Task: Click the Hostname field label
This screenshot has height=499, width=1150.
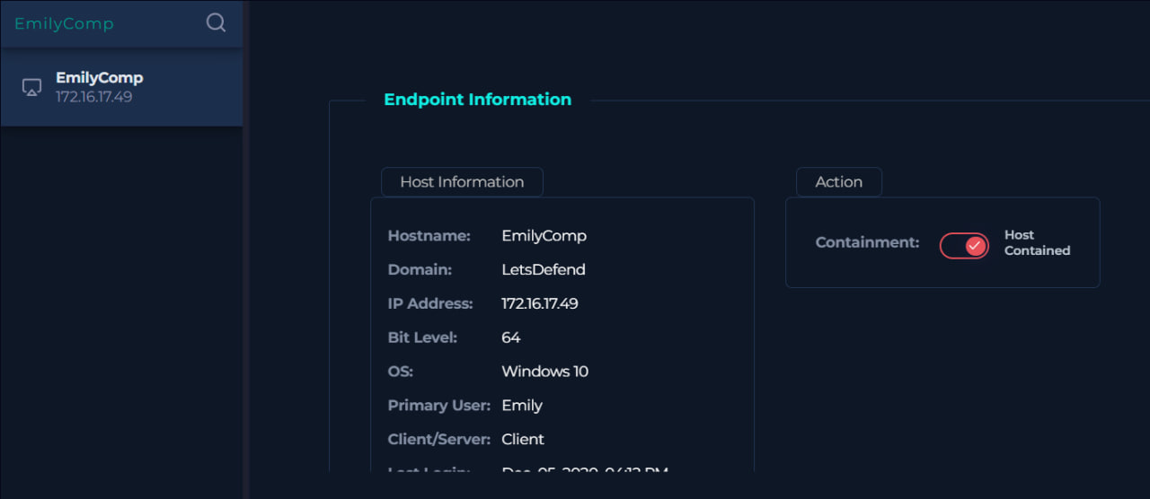Action: [429, 236]
